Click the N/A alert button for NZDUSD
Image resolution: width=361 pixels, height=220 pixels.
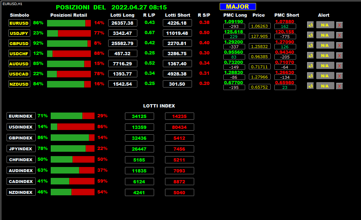[325, 86]
